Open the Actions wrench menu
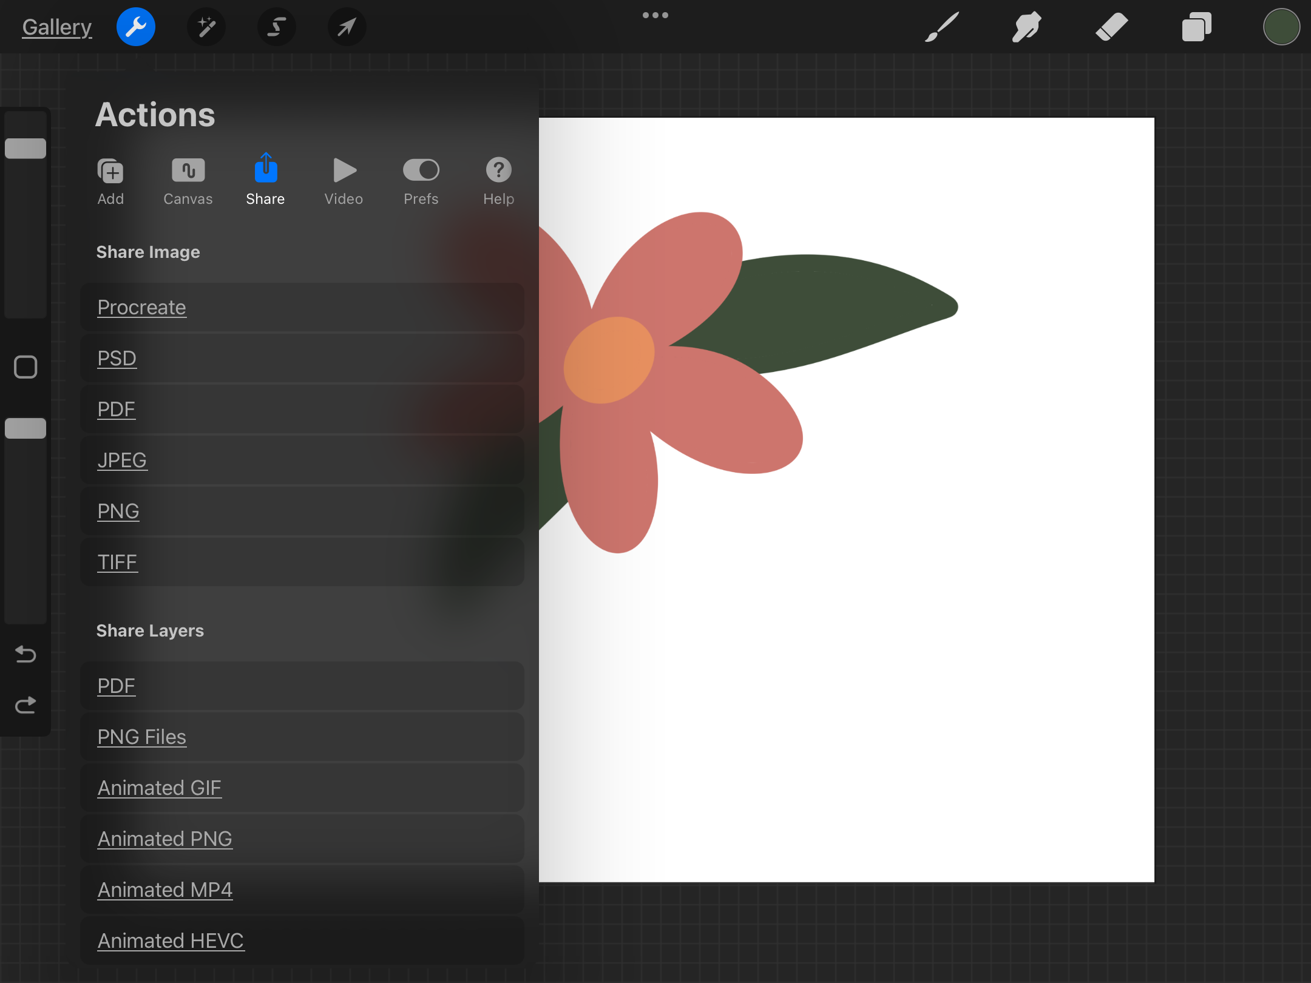This screenshot has height=983, width=1311. click(136, 26)
